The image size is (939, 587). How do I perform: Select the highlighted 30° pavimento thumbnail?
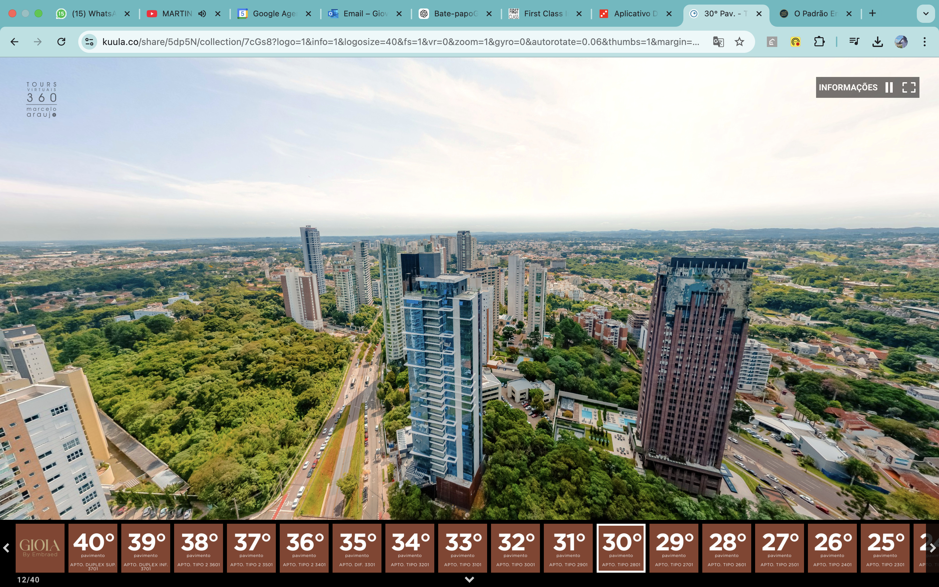tap(621, 548)
